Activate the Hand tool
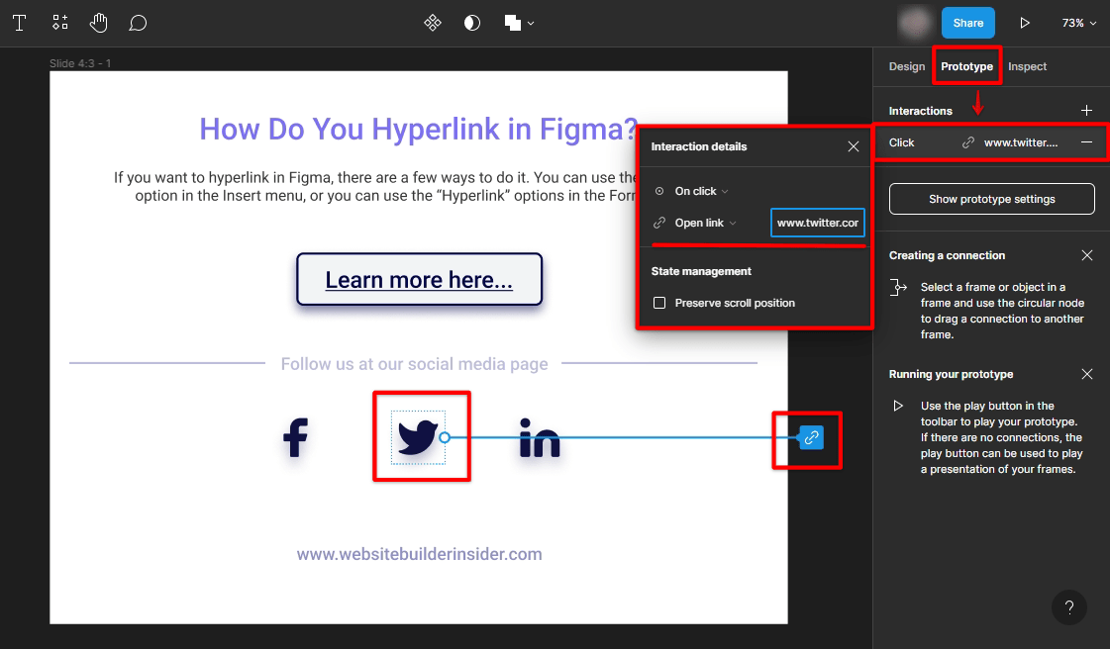The height and width of the screenshot is (649, 1110). (98, 22)
